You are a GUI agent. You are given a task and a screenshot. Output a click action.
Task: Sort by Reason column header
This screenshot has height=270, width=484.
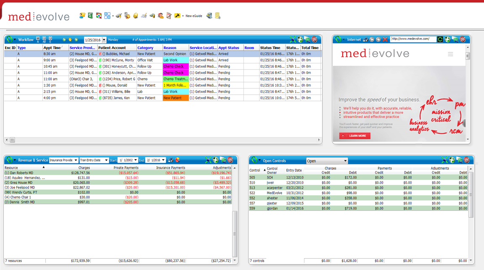(x=176, y=48)
